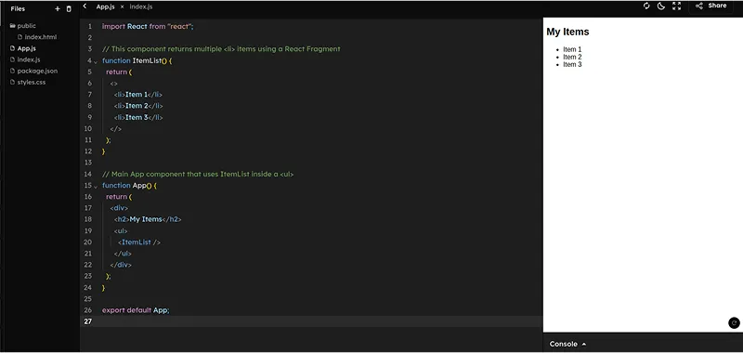Viewport: 743px width, 353px height.
Task: Click round reload button in preview corner
Action: 734,322
